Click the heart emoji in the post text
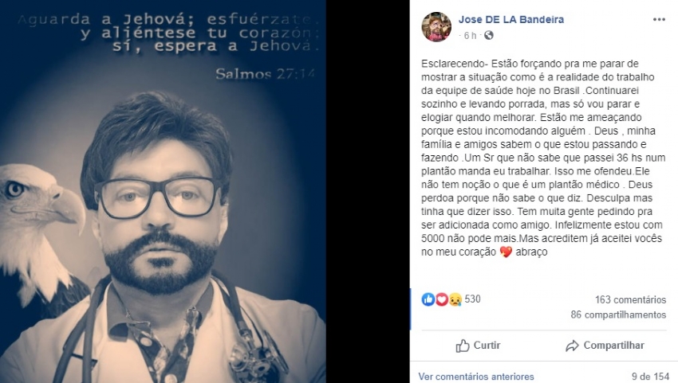This screenshot has height=383, width=678. (x=506, y=252)
